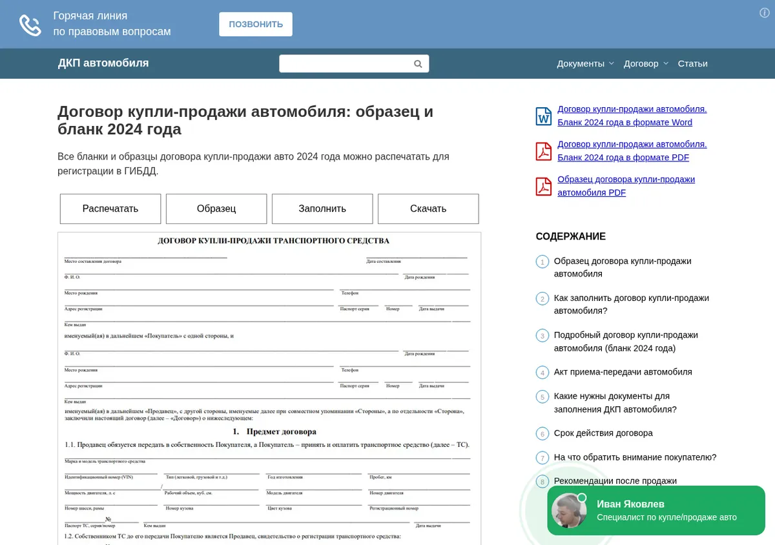This screenshot has width=775, height=545.
Task: Click the ad info icon in banner corner
Action: (x=765, y=13)
